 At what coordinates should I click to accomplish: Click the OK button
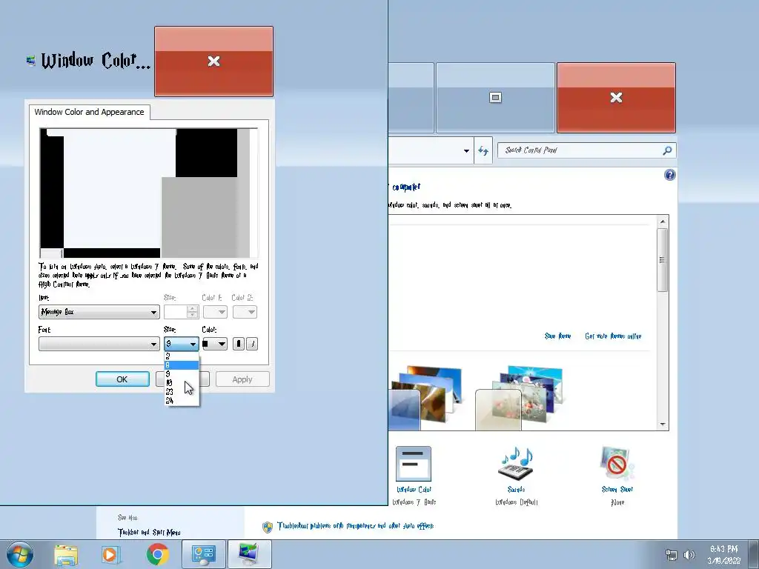[x=122, y=379]
